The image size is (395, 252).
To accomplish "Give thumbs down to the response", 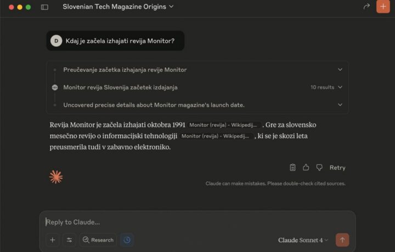I will pos(319,168).
